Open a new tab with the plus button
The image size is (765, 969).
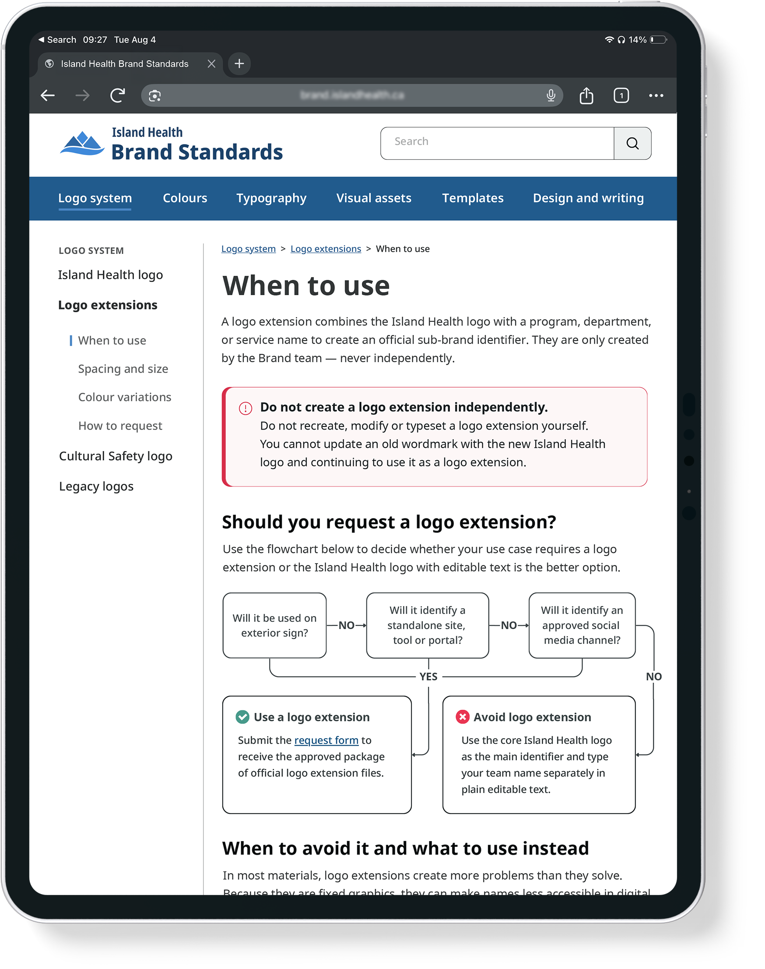coord(239,63)
